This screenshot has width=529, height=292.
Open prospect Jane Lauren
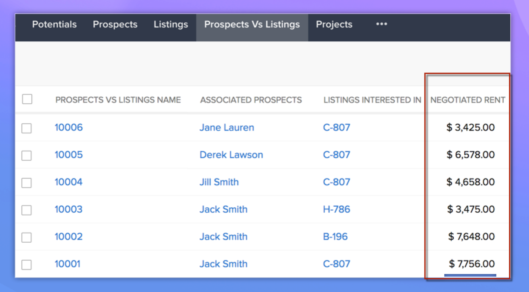(x=226, y=127)
